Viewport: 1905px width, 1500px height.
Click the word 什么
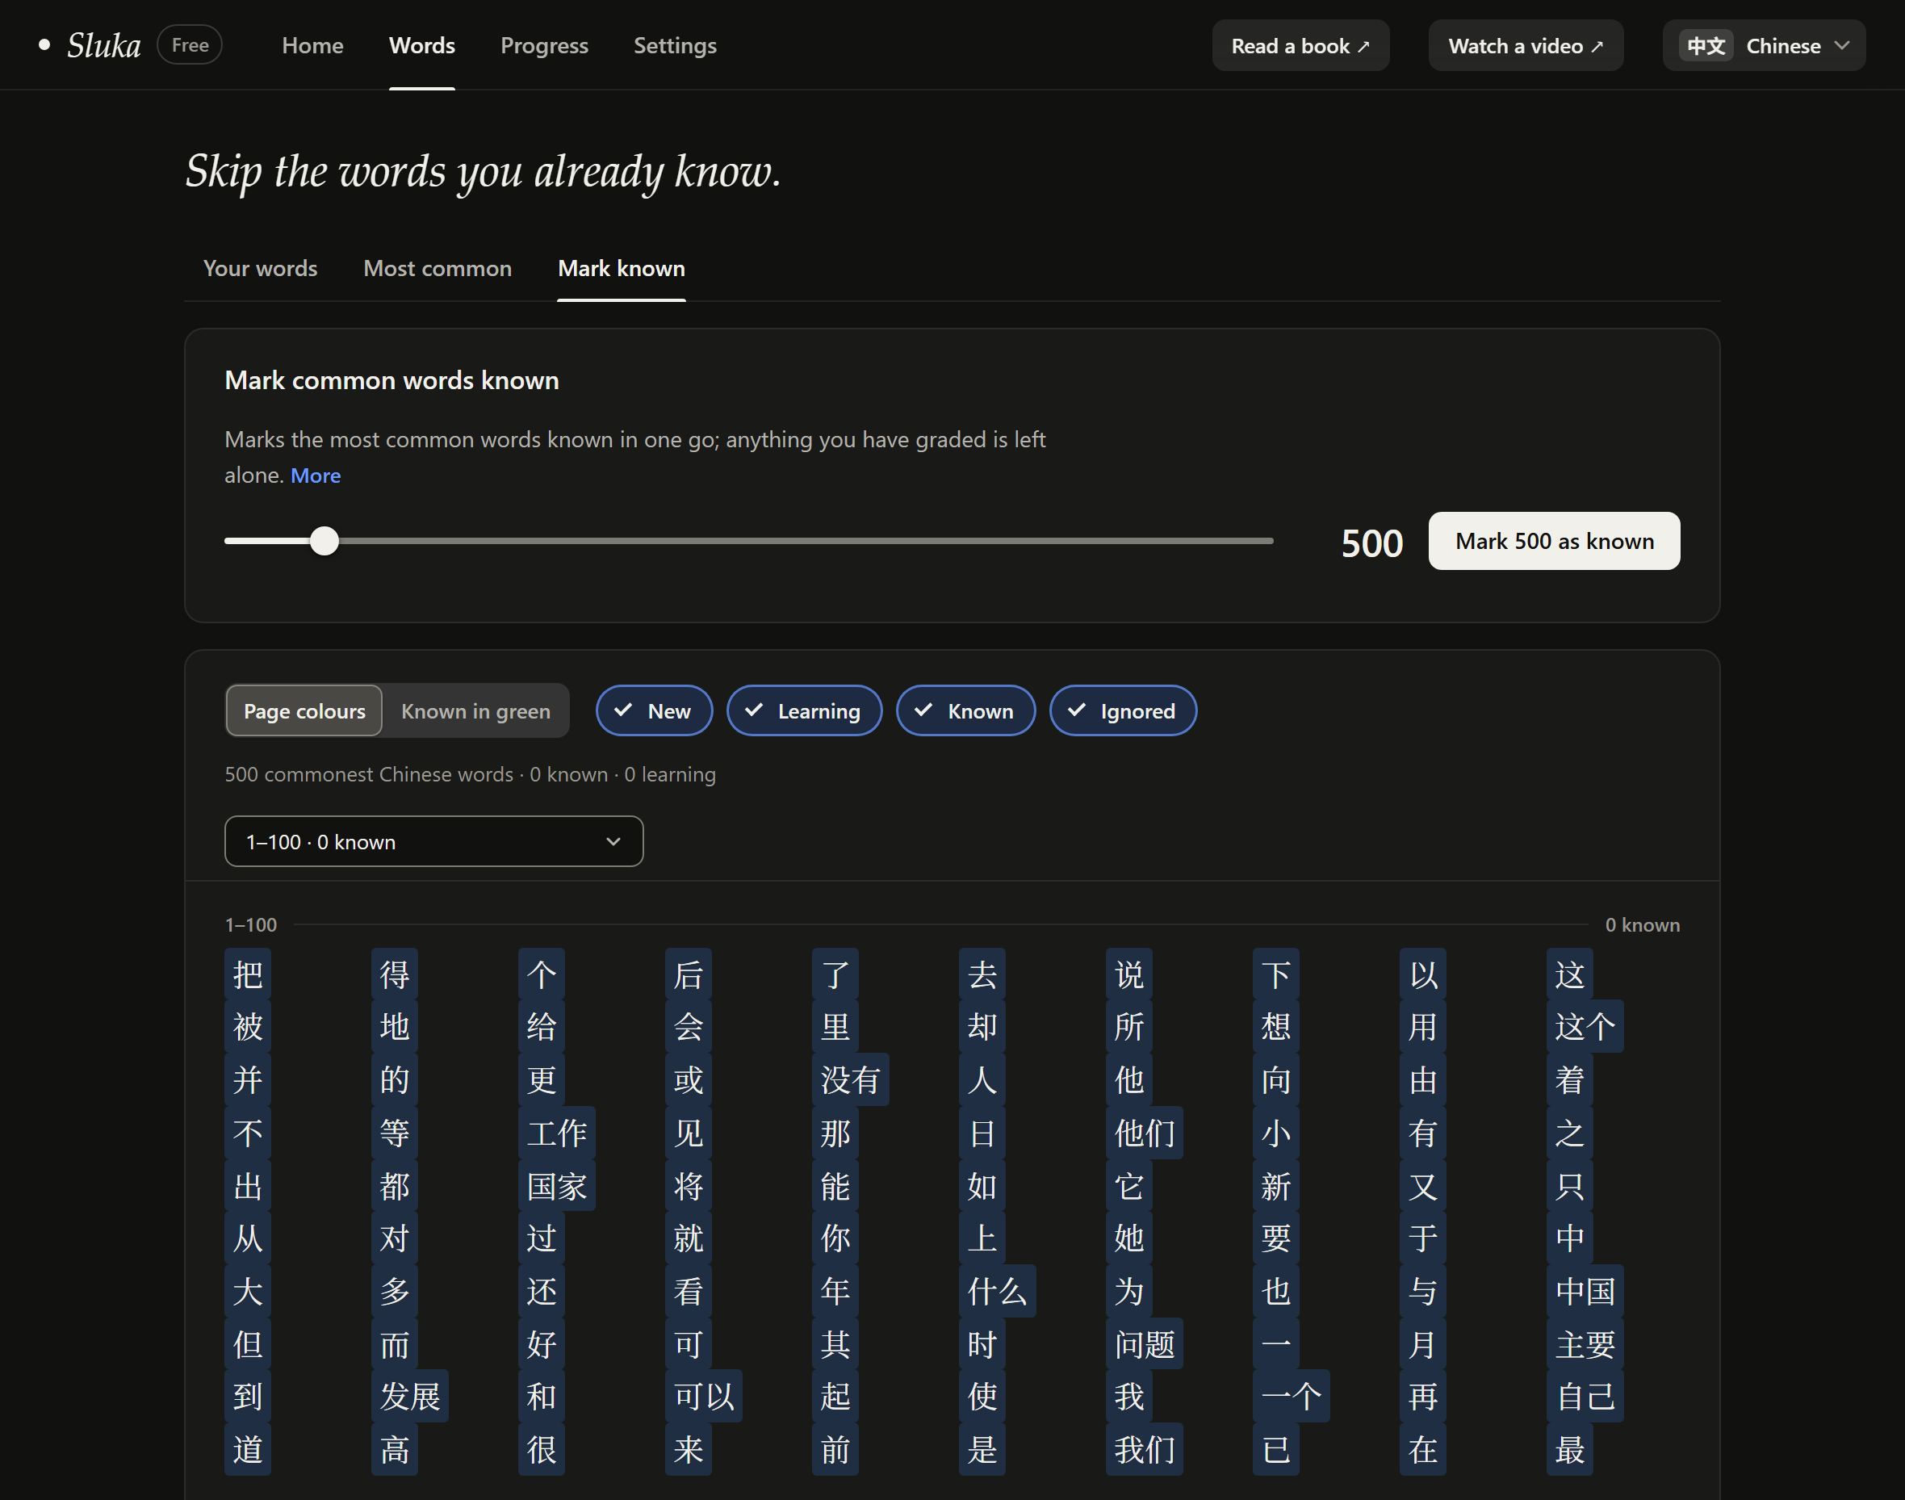(997, 1291)
